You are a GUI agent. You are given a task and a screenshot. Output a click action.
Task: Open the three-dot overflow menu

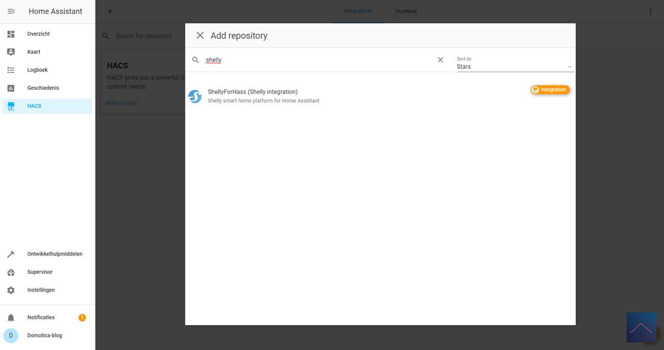(650, 11)
